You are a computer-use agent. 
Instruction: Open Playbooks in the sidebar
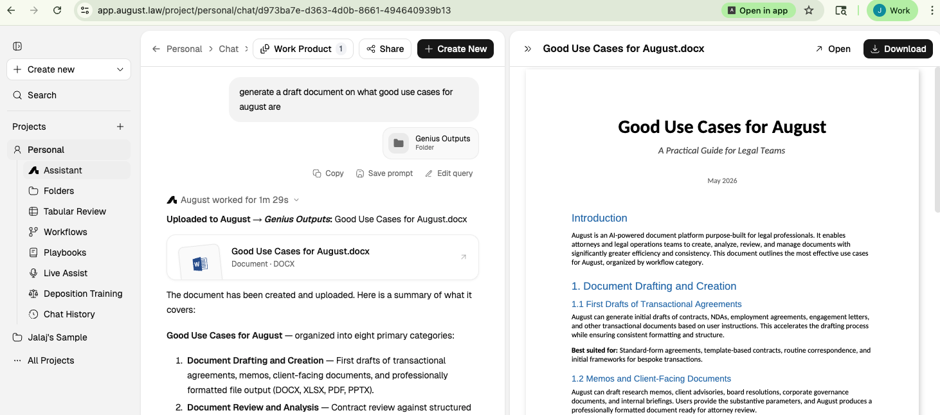pyautogui.click(x=77, y=252)
